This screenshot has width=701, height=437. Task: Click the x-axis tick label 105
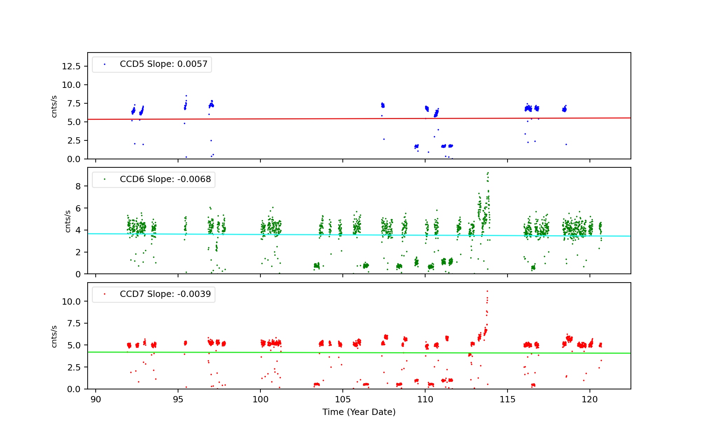click(x=342, y=400)
